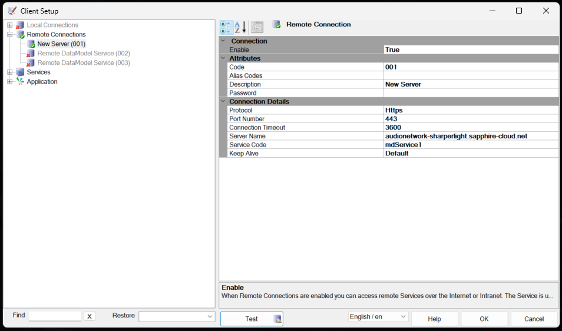Collapse the Connection category section
562x331 pixels.
[x=223, y=41]
